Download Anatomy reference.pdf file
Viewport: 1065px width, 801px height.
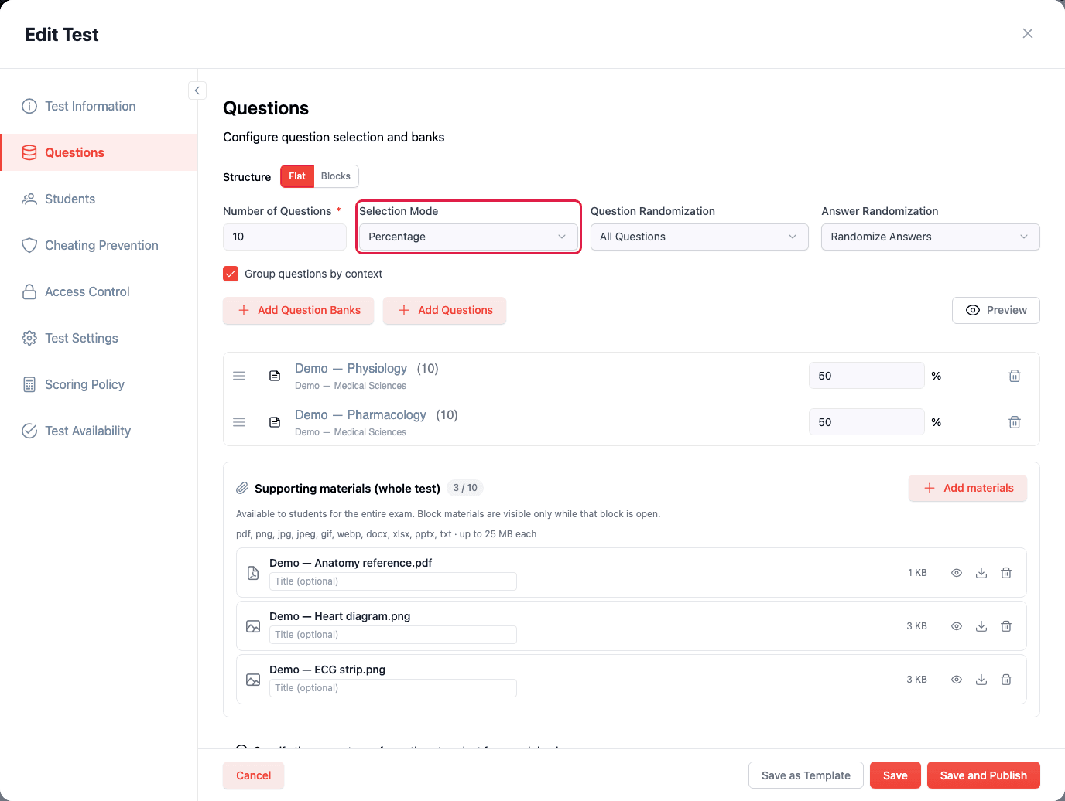[981, 573]
